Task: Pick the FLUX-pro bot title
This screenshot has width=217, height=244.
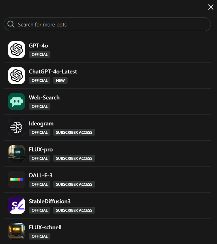Action: click(41, 149)
